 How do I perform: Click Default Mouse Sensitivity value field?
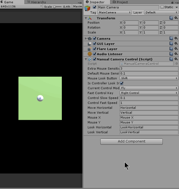pyautogui.click(x=149, y=73)
